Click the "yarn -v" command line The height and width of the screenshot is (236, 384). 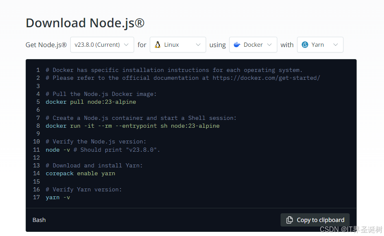(x=58, y=198)
